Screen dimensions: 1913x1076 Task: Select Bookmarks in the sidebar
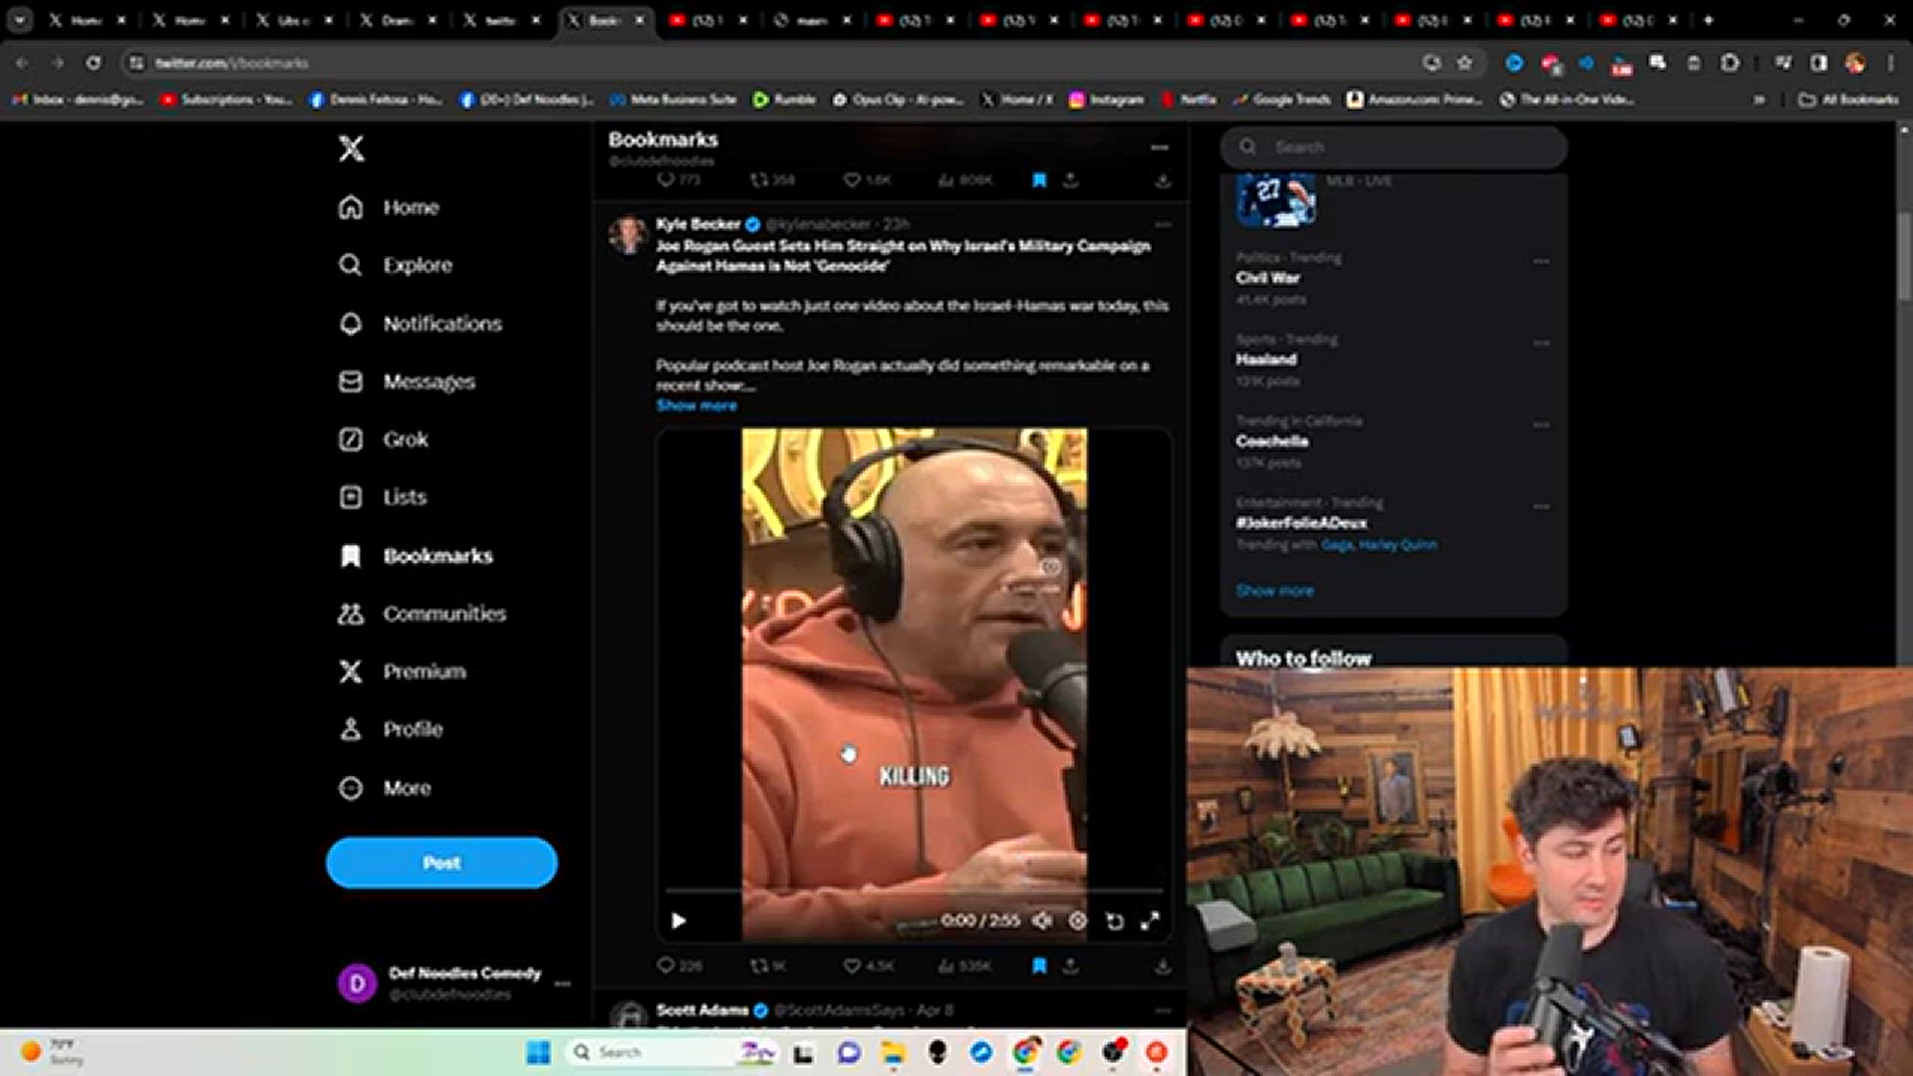[x=416, y=556]
